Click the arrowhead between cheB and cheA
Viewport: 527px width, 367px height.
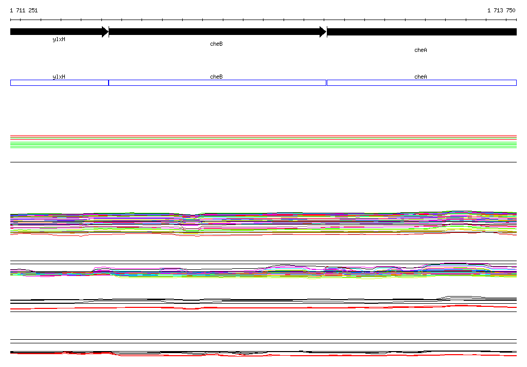pyautogui.click(x=323, y=32)
